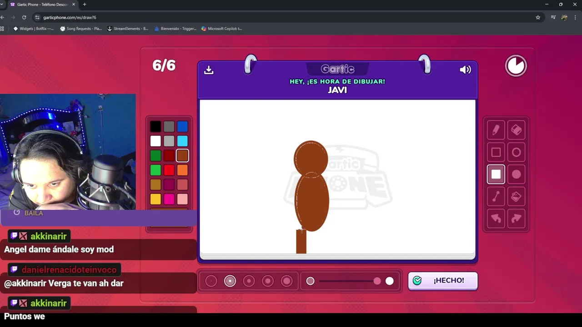Pick the orange color swatch

182,170
